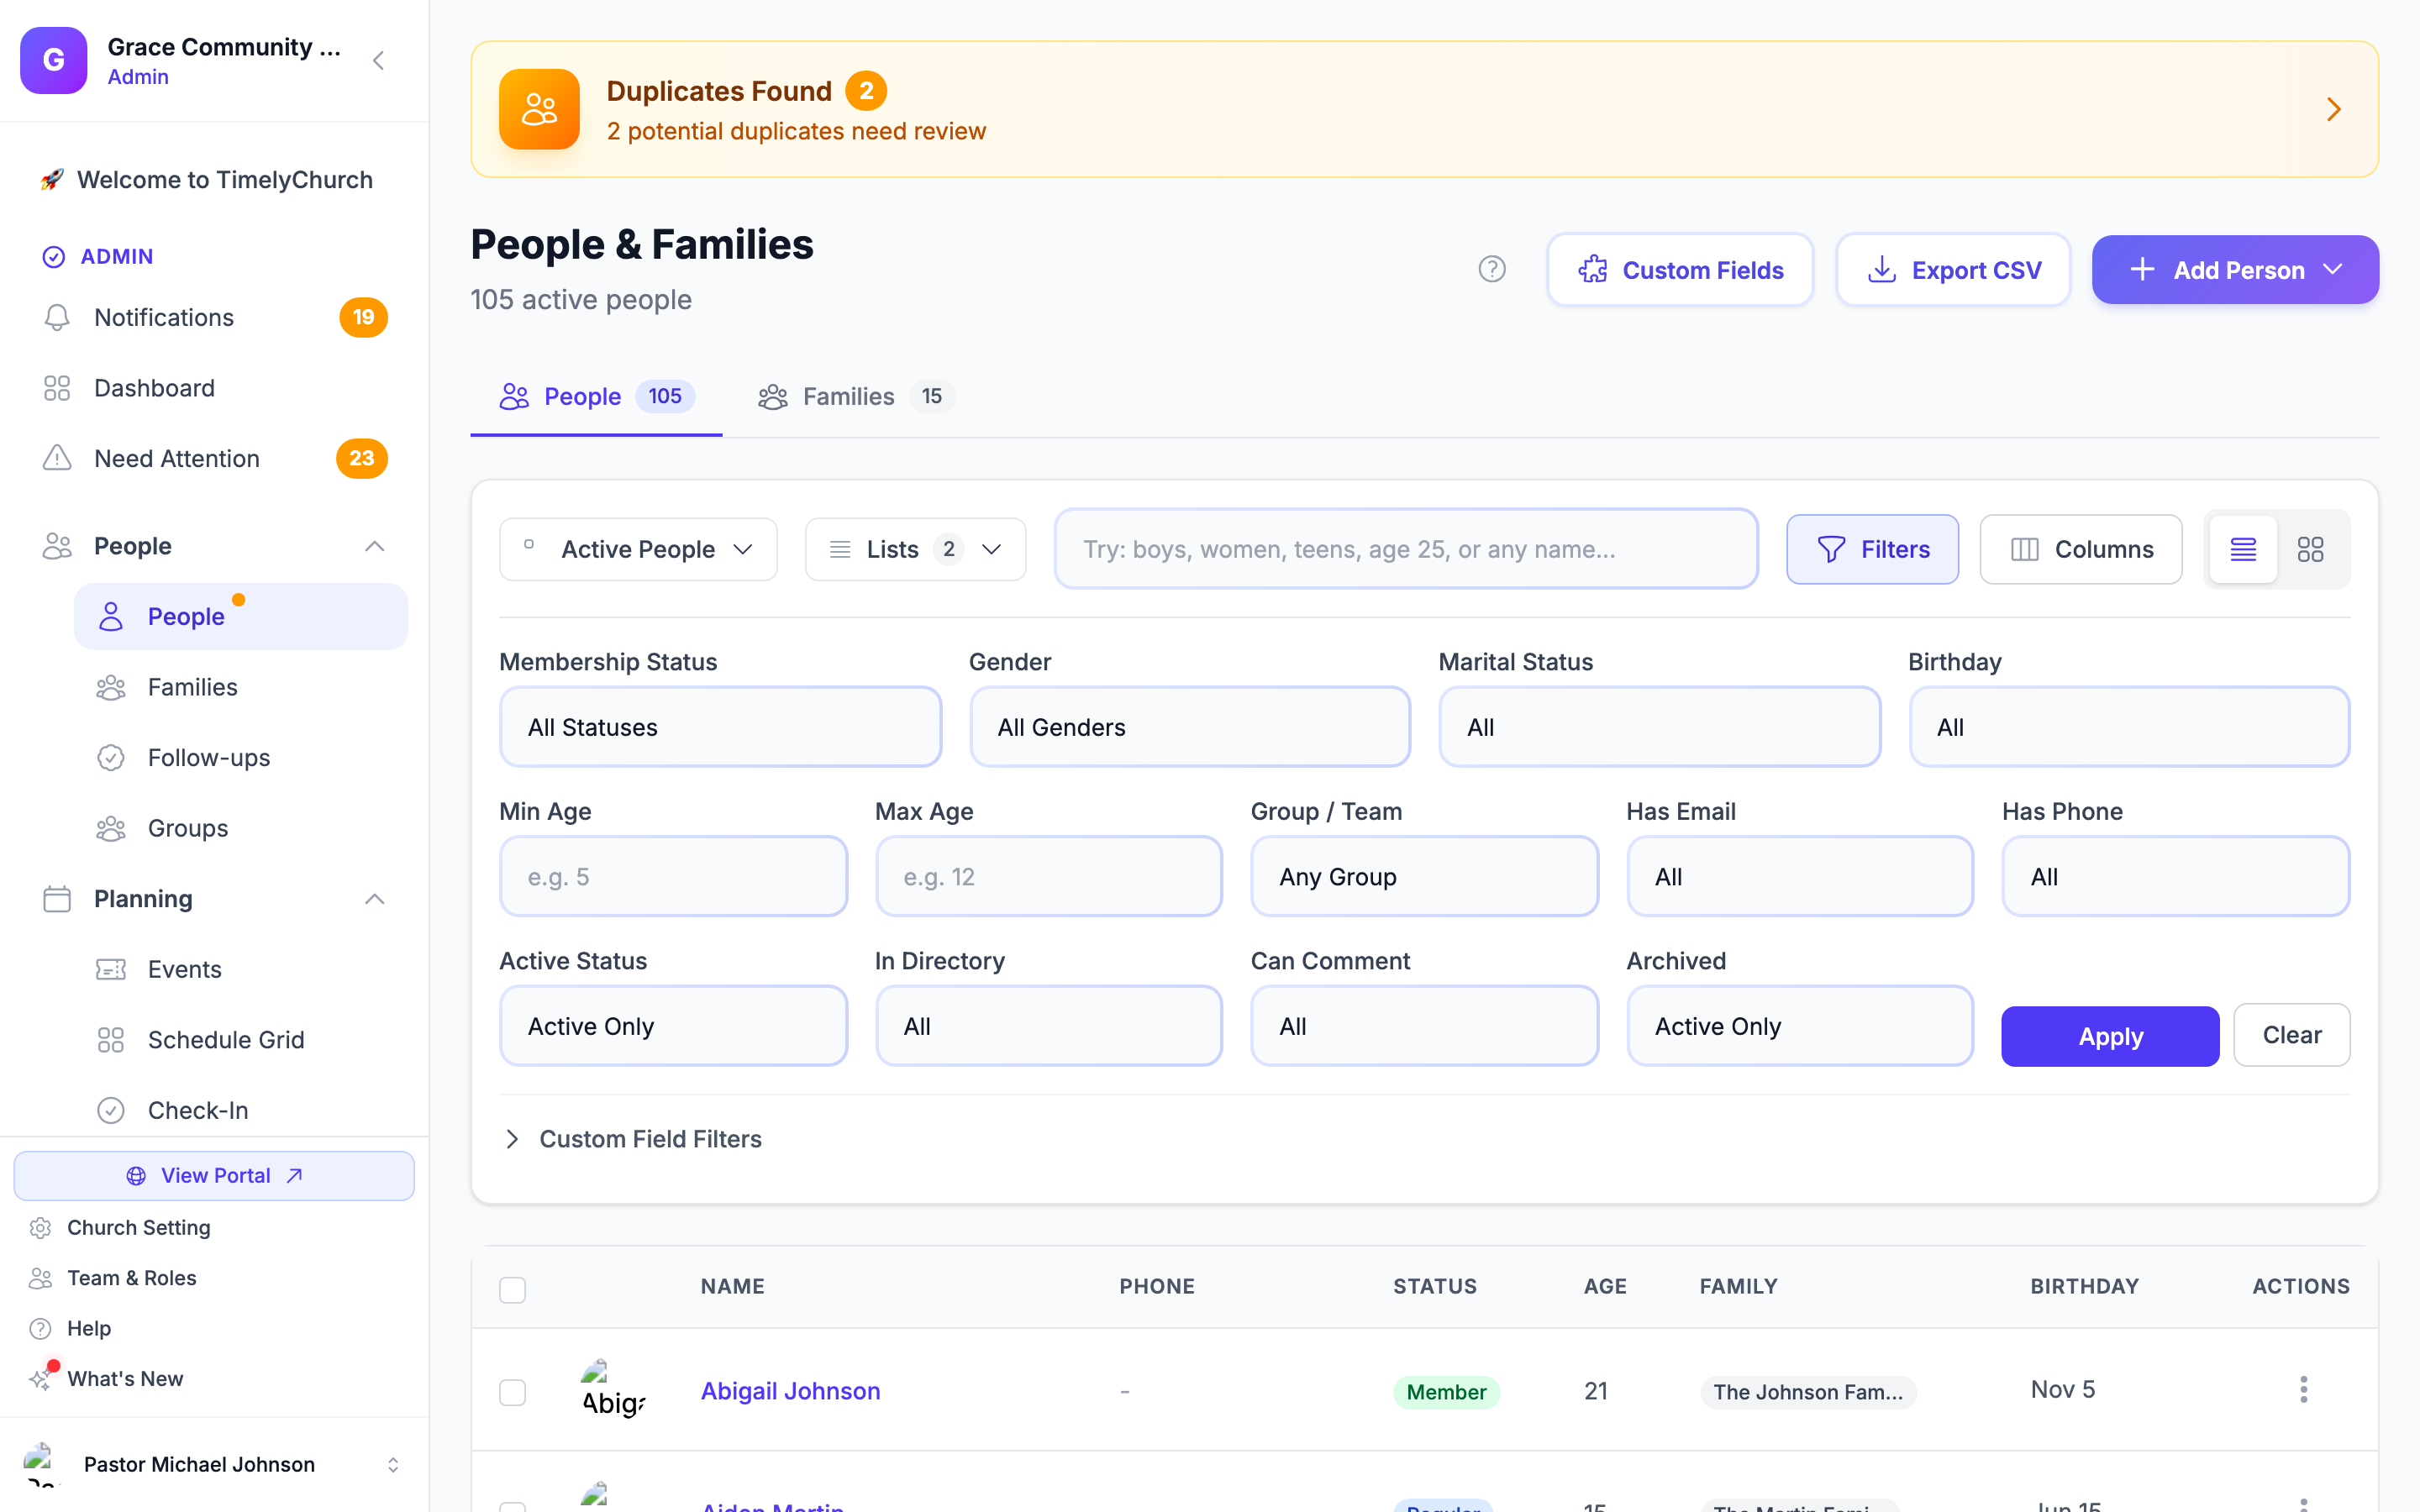Image resolution: width=2420 pixels, height=1512 pixels.
Task: Open Notifications in sidebar
Action: [214, 317]
